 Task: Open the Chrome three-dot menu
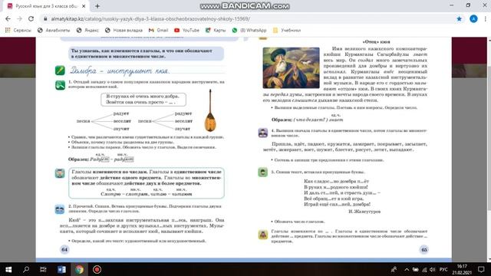pyautogui.click(x=485, y=18)
